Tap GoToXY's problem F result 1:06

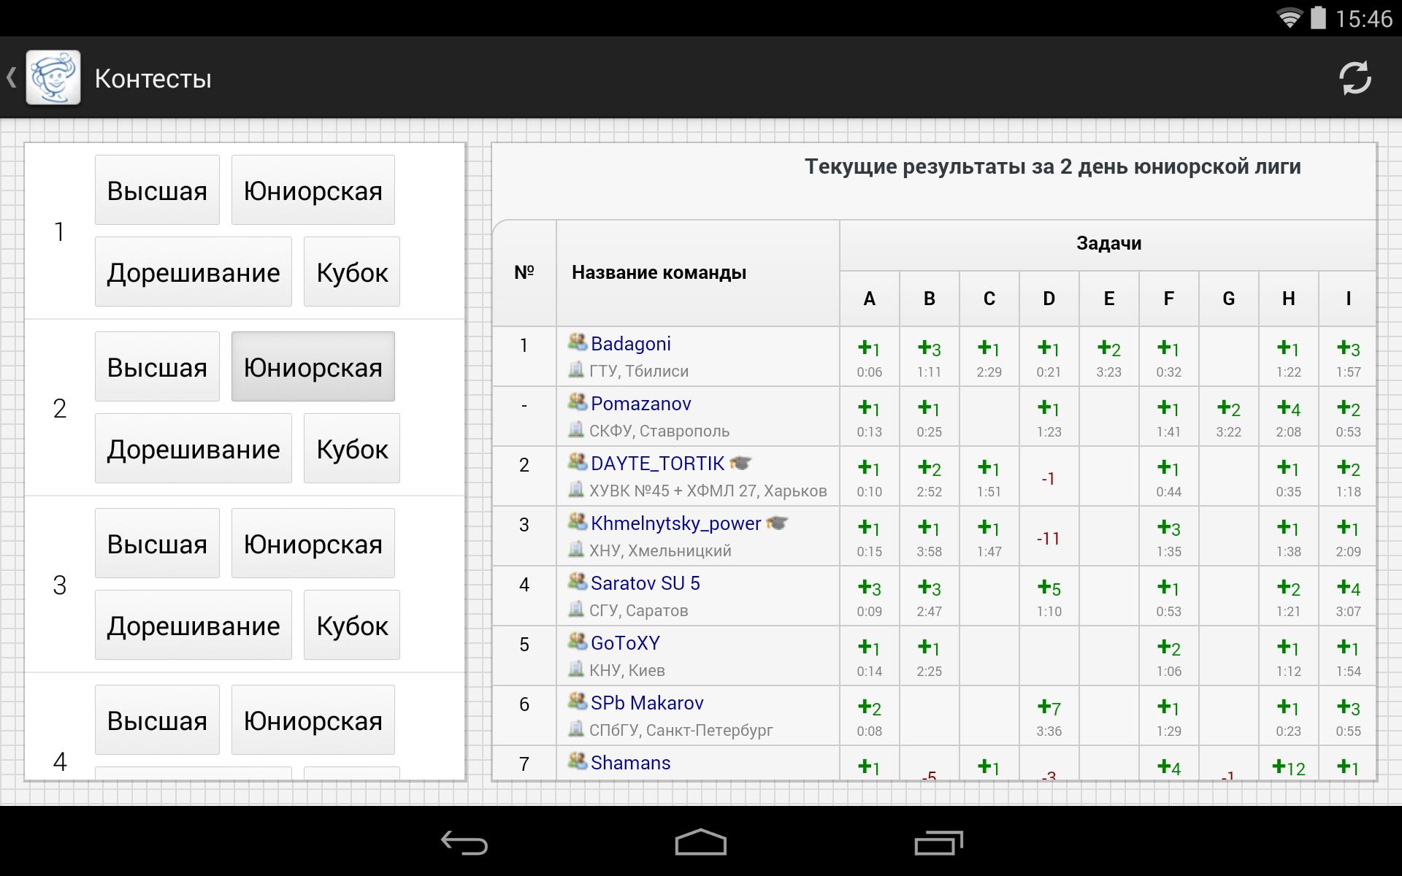pyautogui.click(x=1168, y=656)
